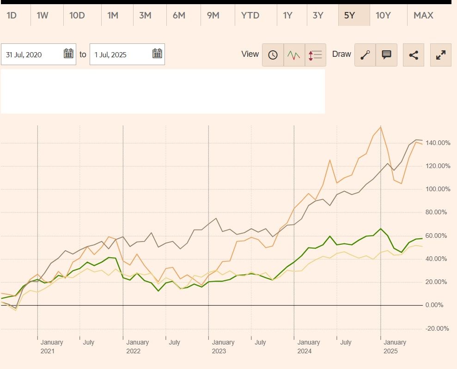Screen dimensions: 457x369
Task: Switch to the 1D time range
Action: click(12, 15)
